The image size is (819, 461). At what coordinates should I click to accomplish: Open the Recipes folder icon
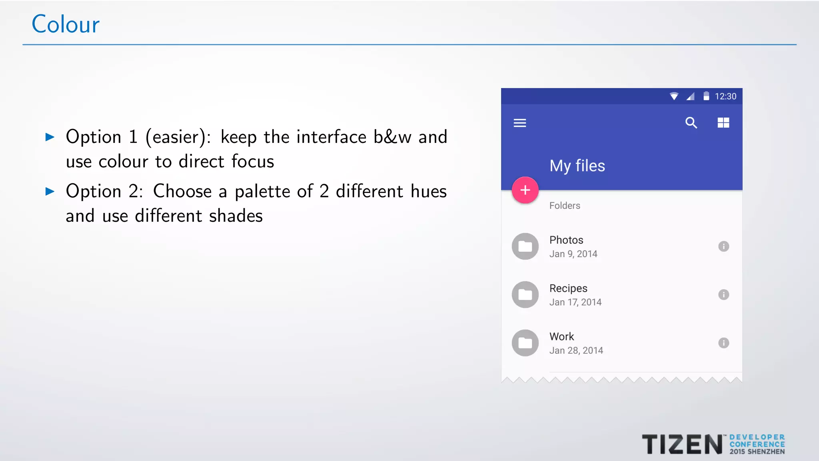525,295
